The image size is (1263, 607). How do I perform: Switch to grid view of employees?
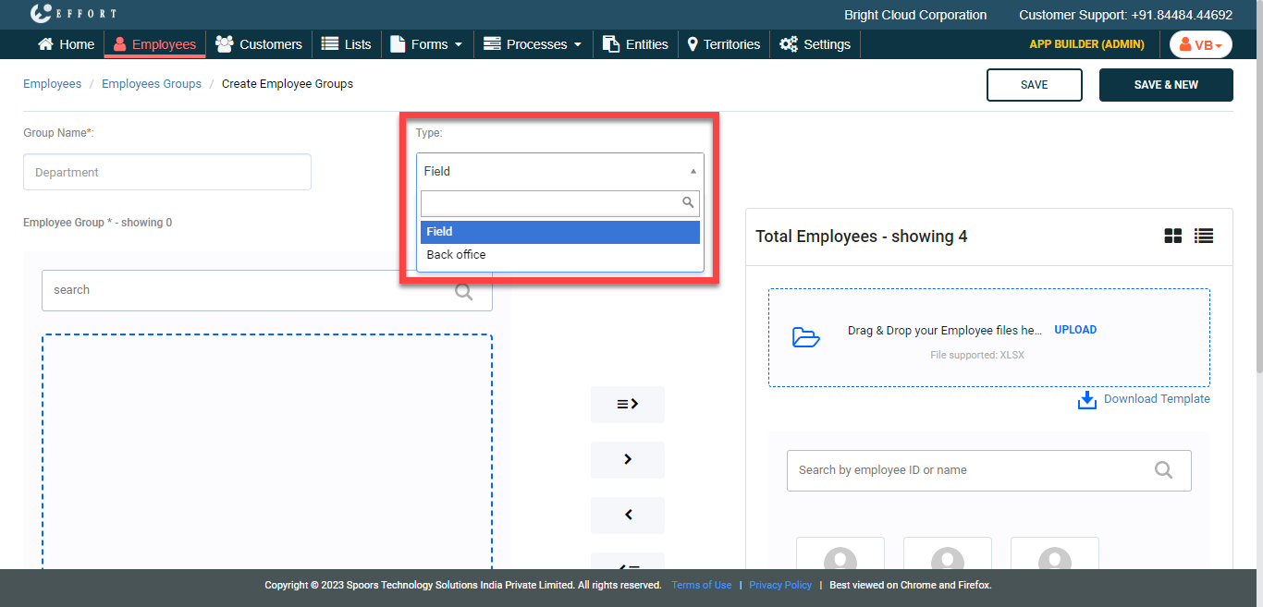(x=1172, y=237)
